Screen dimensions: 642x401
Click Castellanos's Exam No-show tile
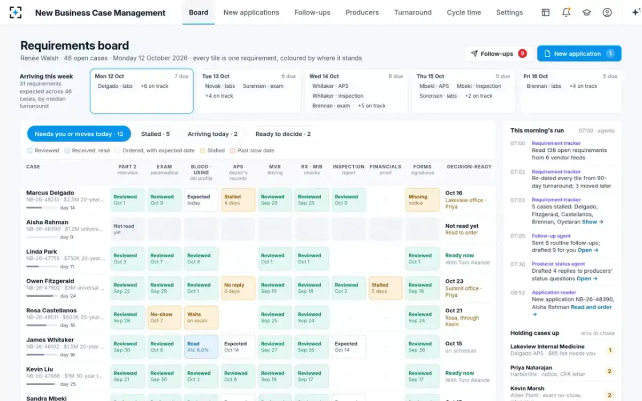click(164, 317)
